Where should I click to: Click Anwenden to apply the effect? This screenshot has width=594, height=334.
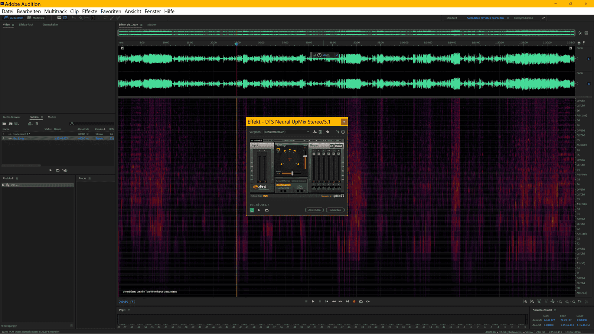coord(314,210)
